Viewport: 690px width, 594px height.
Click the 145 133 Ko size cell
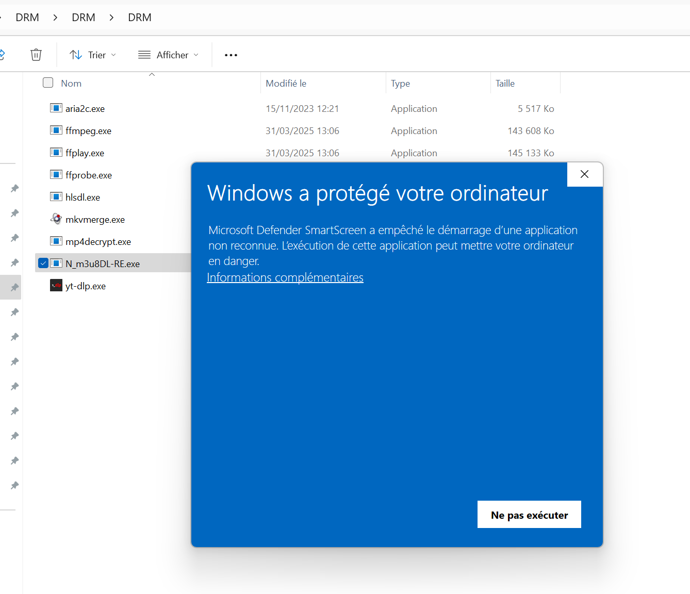point(531,153)
